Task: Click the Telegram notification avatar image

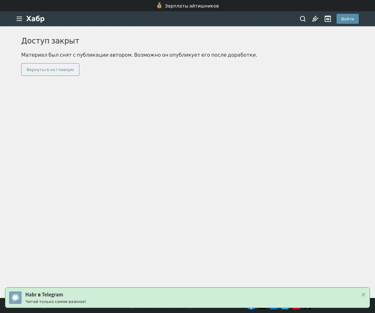Action: pyautogui.click(x=15, y=298)
